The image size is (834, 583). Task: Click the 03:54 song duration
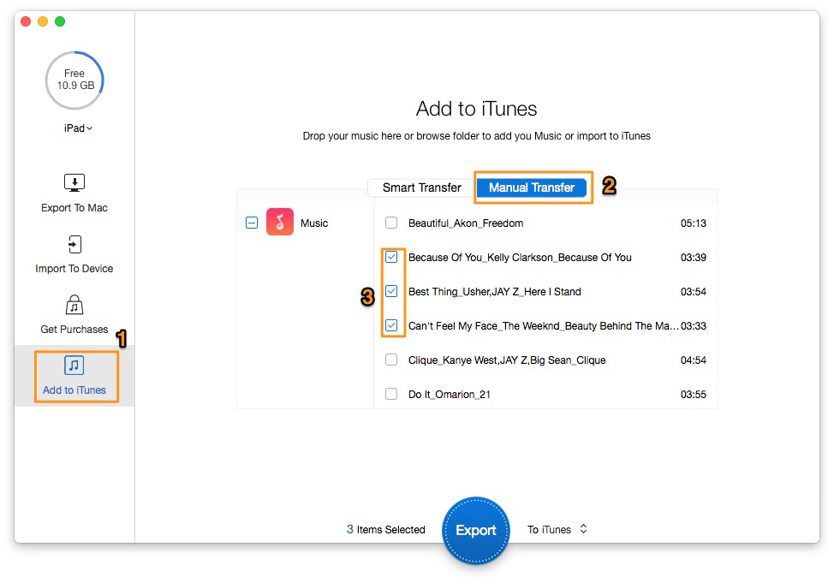click(694, 291)
